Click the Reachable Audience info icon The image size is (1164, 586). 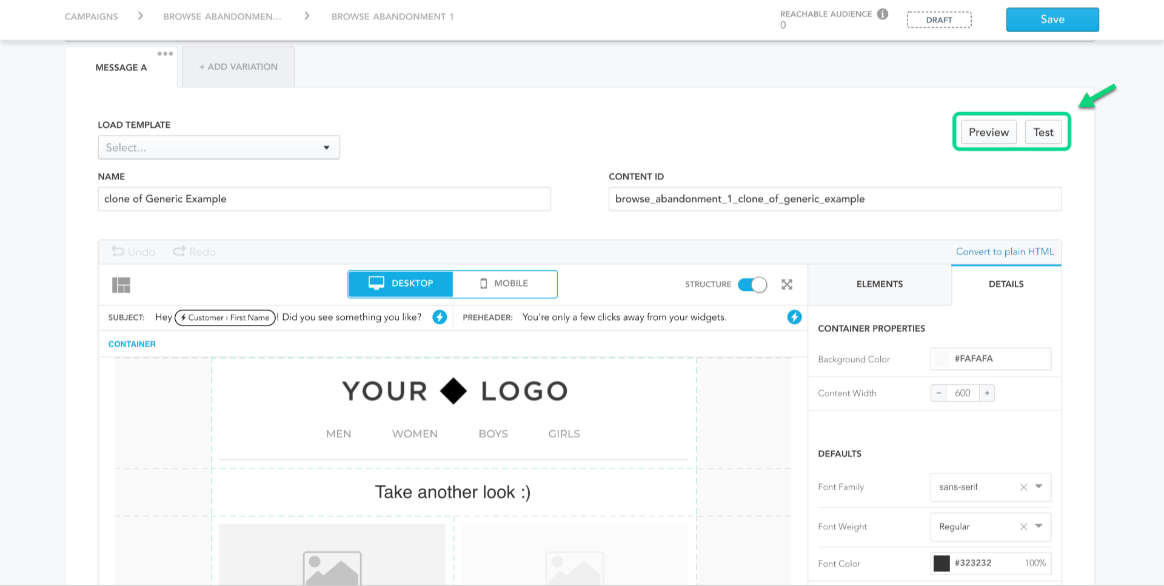tap(883, 14)
